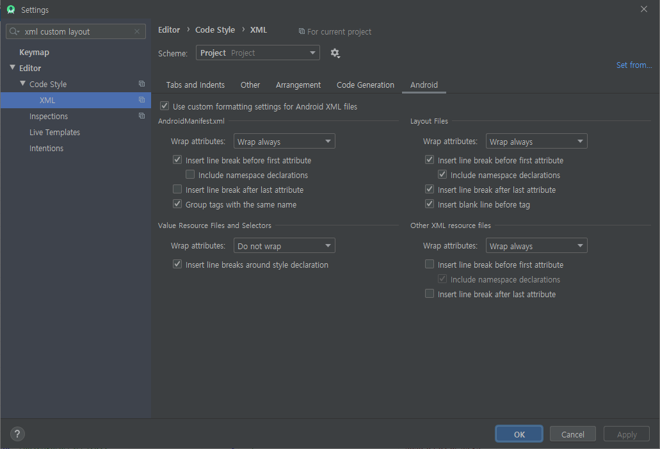
Task: Clear the search field with the X icon
Action: pyautogui.click(x=137, y=31)
